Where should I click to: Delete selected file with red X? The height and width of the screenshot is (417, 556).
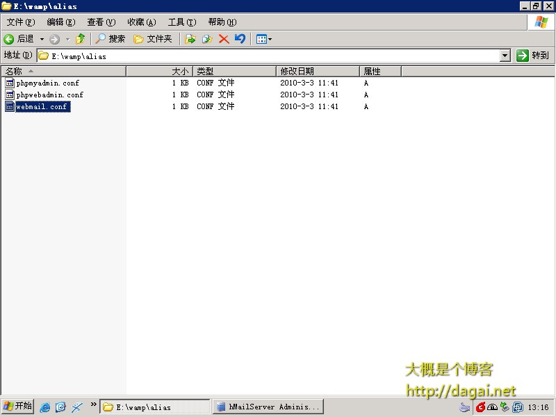coord(224,39)
